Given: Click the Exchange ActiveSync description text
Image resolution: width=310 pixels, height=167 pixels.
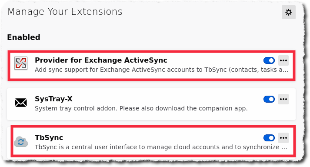Looking at the screenshot, I should 162,70.
